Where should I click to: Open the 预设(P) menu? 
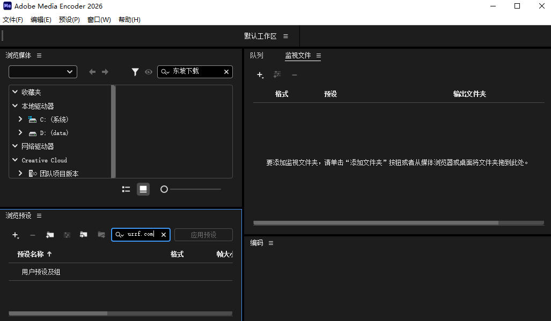click(x=69, y=20)
